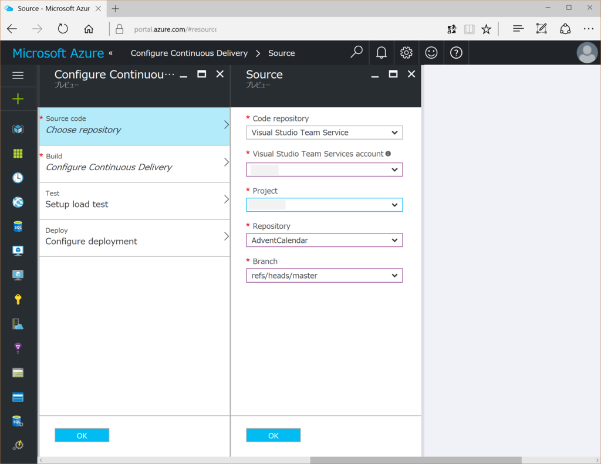Screen dimensions: 601x464
Task: Open the SQL servers gear icon
Action: (x=18, y=421)
